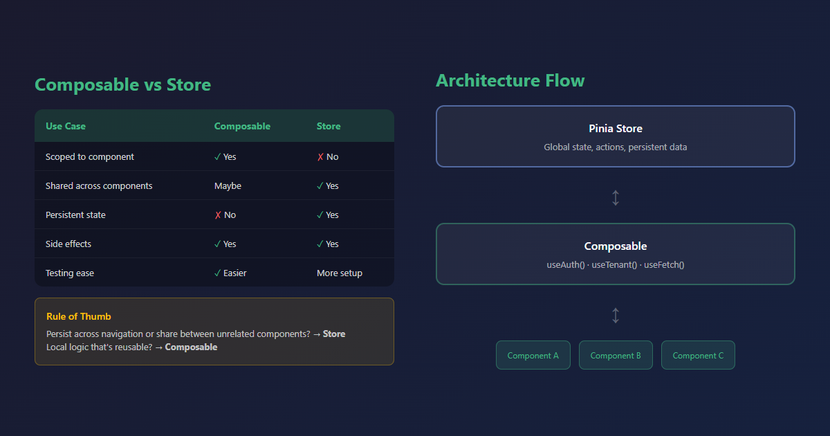The width and height of the screenshot is (830, 436).
Task: Click "Global state, actions, persistent data" text
Action: [x=616, y=147]
